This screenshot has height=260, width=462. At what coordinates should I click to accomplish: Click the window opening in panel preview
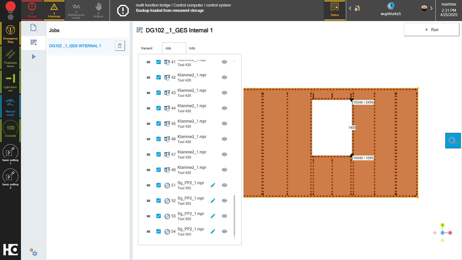point(332,128)
